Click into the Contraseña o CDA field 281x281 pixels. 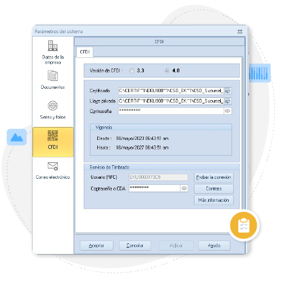[x=155, y=188]
